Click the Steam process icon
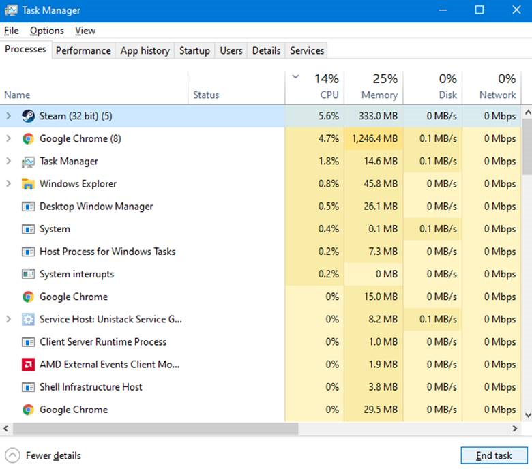This screenshot has width=532, height=471. pyautogui.click(x=28, y=116)
